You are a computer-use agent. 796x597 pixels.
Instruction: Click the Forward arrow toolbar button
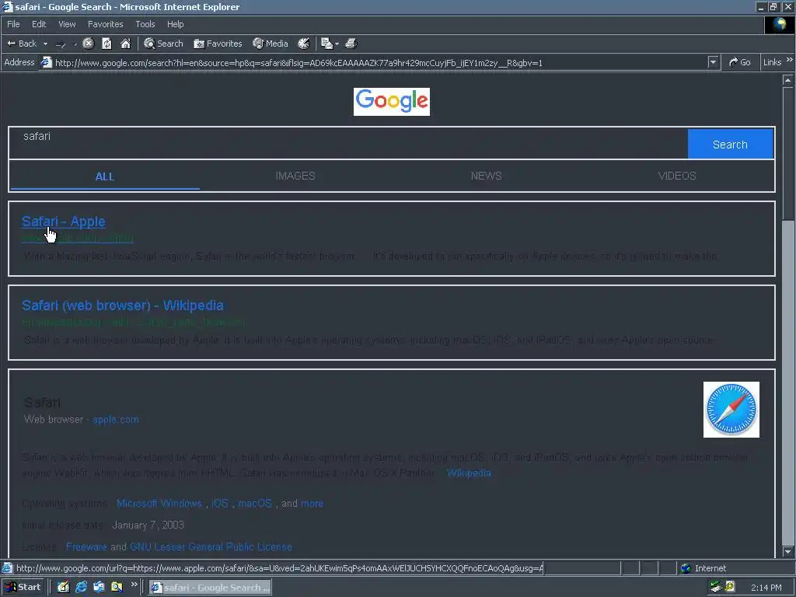61,44
